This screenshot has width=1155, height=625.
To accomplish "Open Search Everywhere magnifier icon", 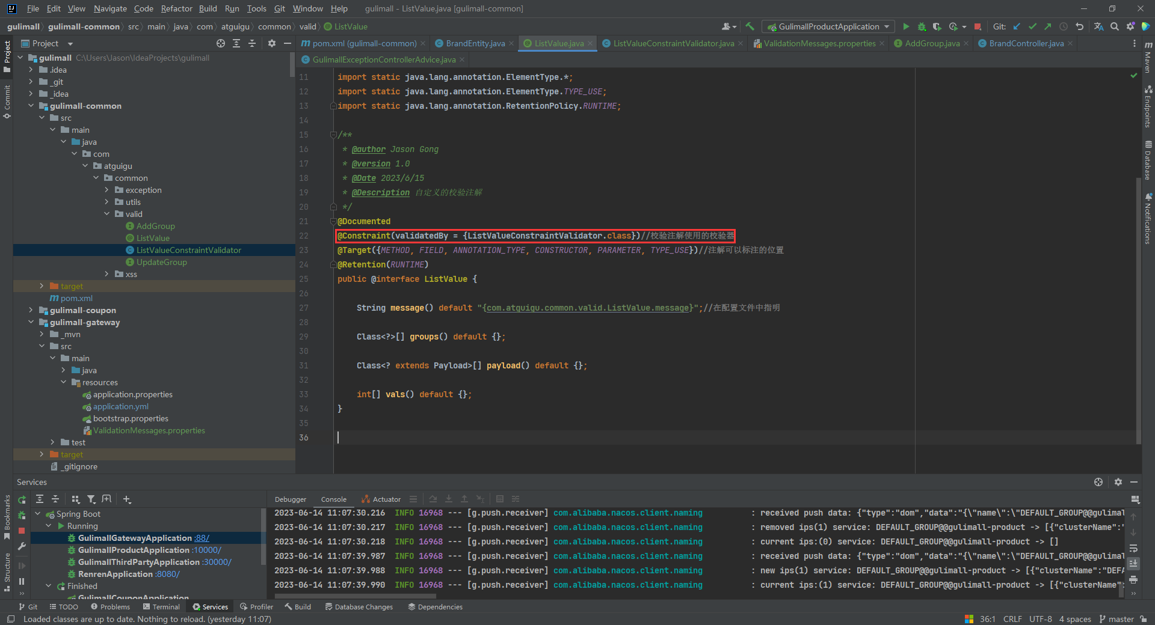I will (1115, 26).
